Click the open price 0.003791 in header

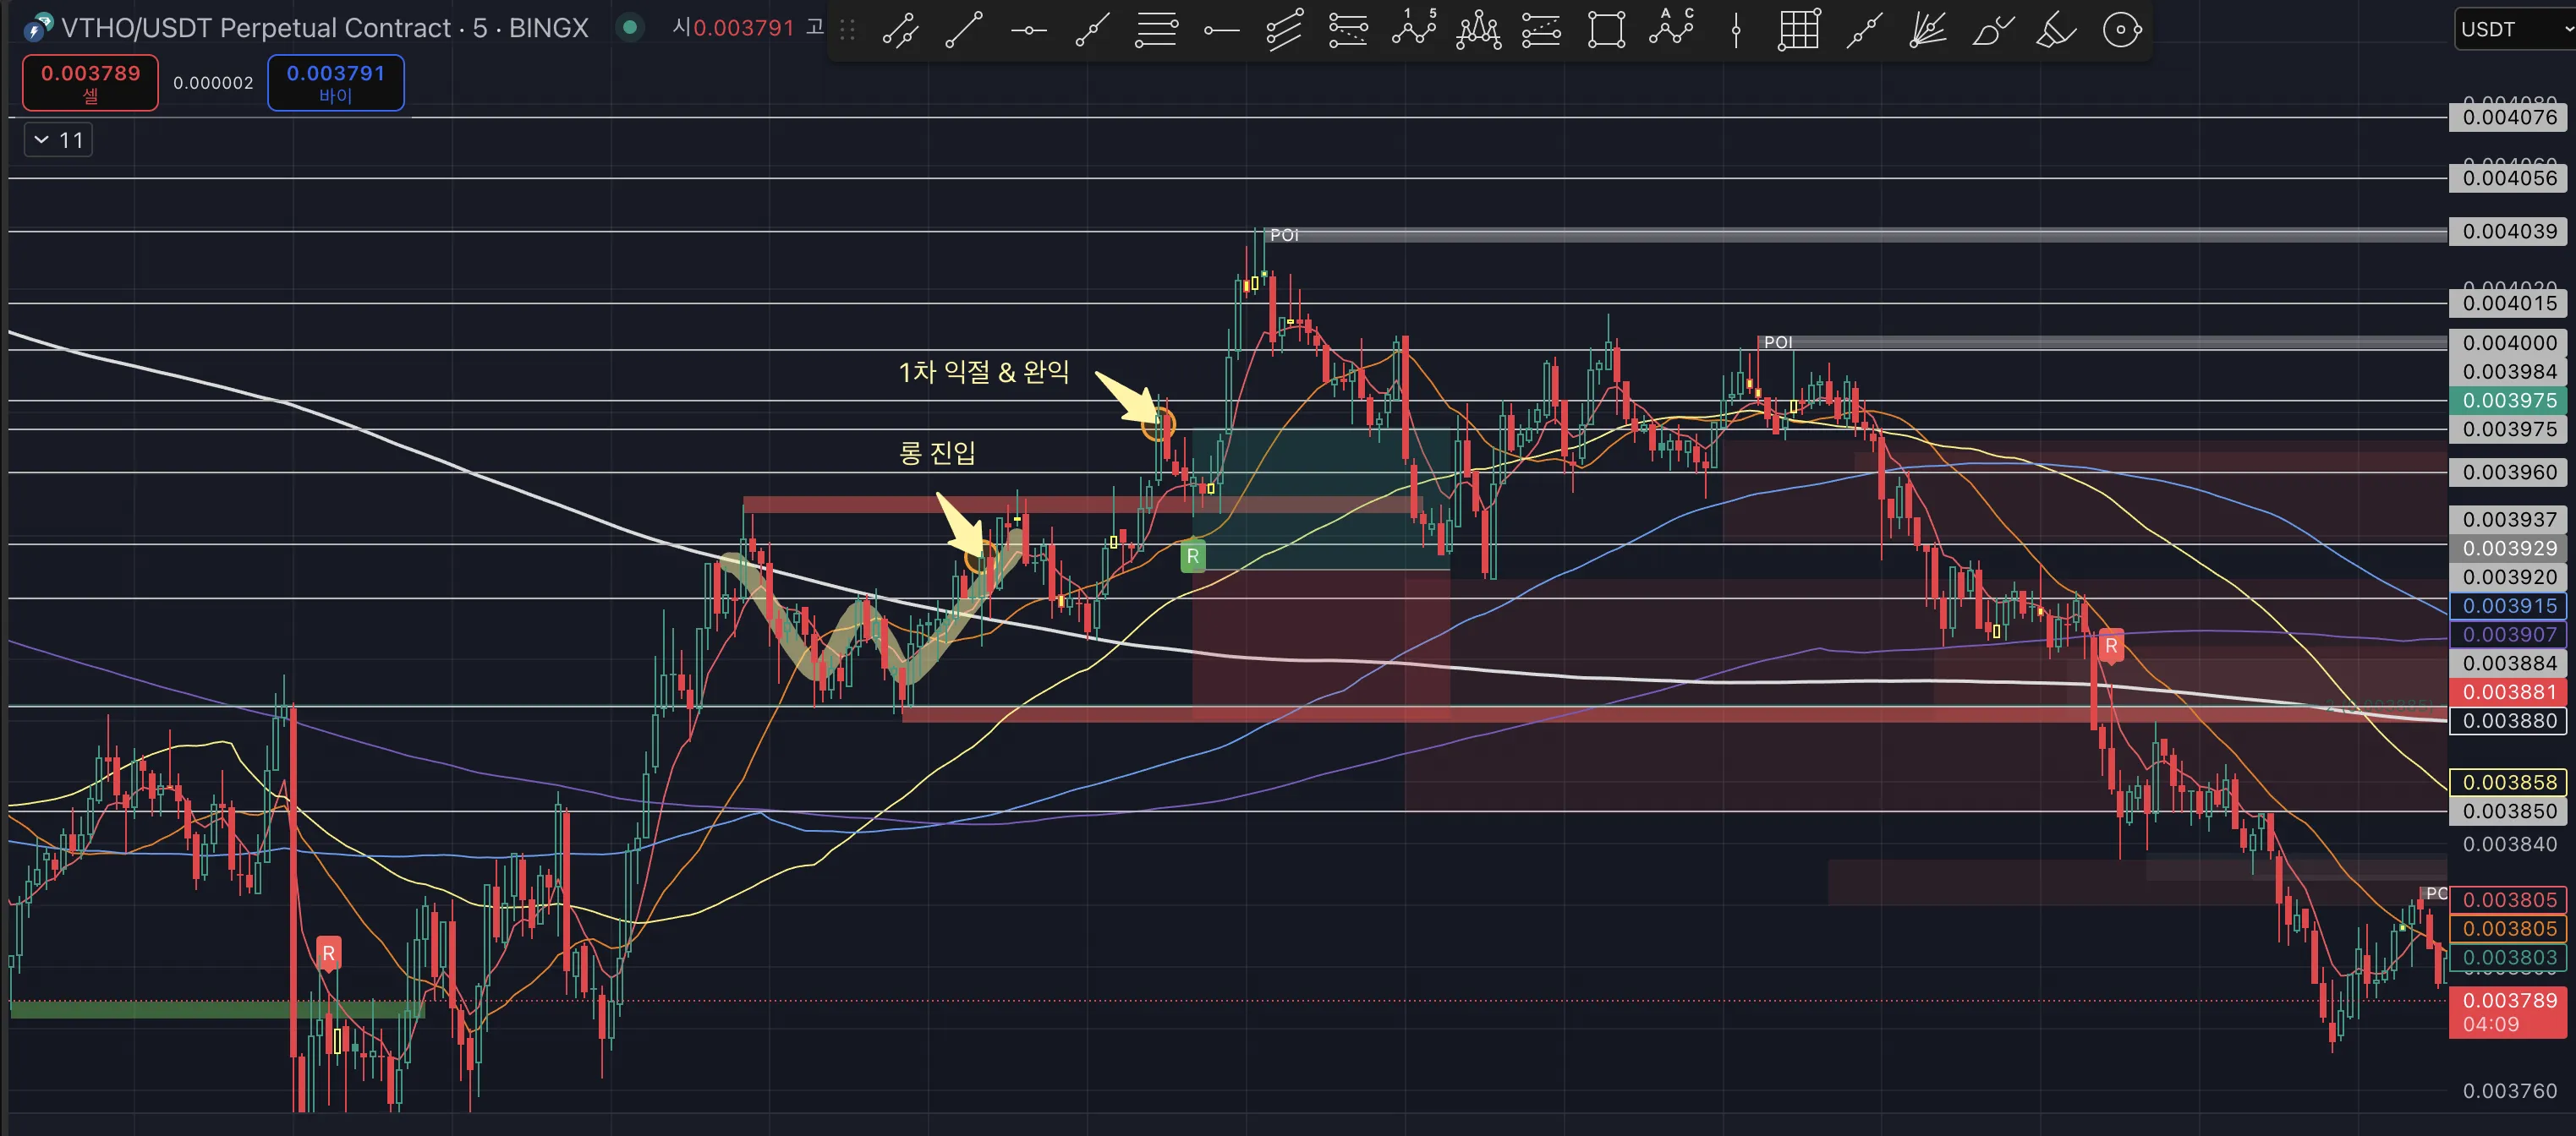tap(743, 28)
